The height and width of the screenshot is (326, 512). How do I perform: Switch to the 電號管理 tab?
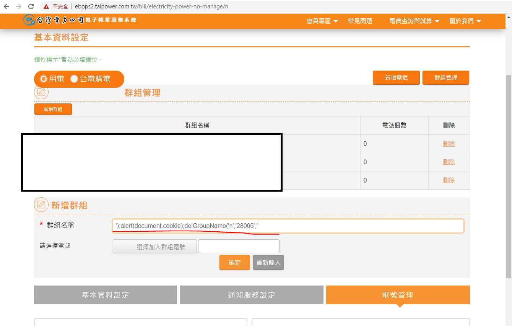398,295
